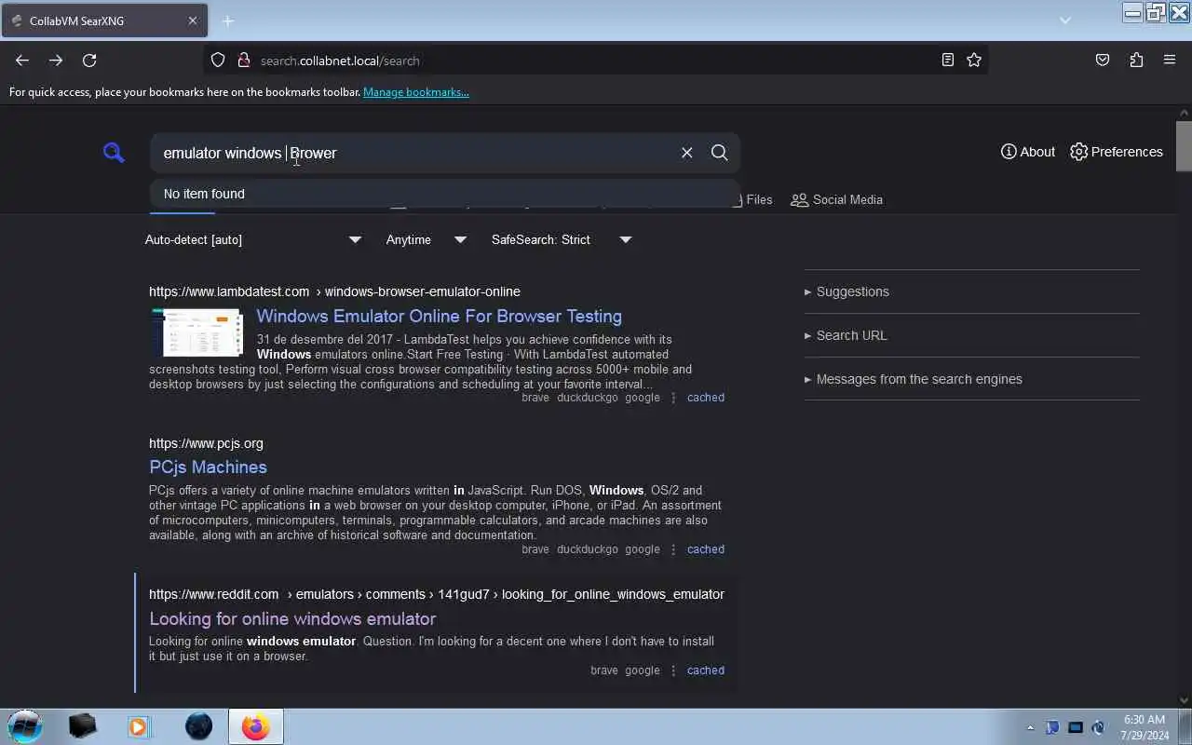The image size is (1192, 745).
Task: Open the Auto-detect language dropdown
Action: [x=252, y=239]
